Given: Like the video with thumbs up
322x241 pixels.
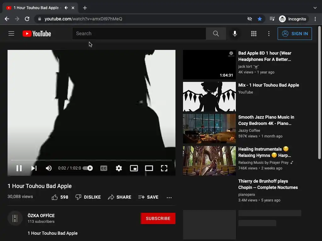Looking at the screenshot, I should (60, 197).
